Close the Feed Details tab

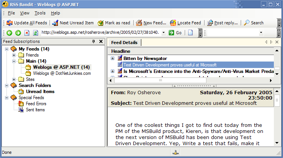click(x=277, y=42)
